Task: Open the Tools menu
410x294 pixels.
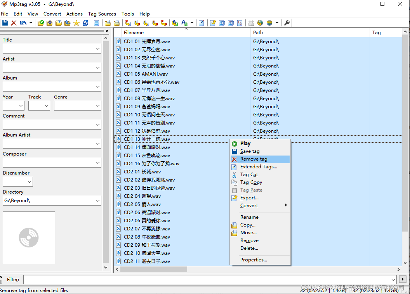Action: [128, 14]
